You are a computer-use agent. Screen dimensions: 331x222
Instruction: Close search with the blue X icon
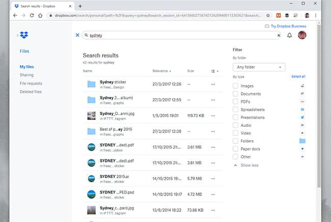tap(77, 36)
